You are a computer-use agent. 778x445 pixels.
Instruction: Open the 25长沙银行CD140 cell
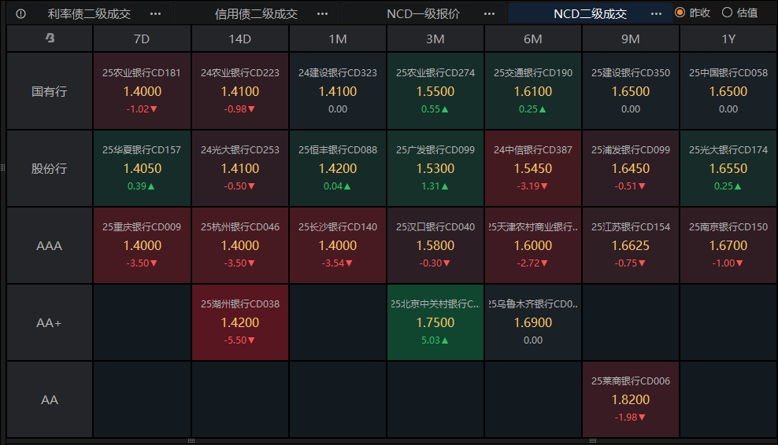(x=337, y=245)
